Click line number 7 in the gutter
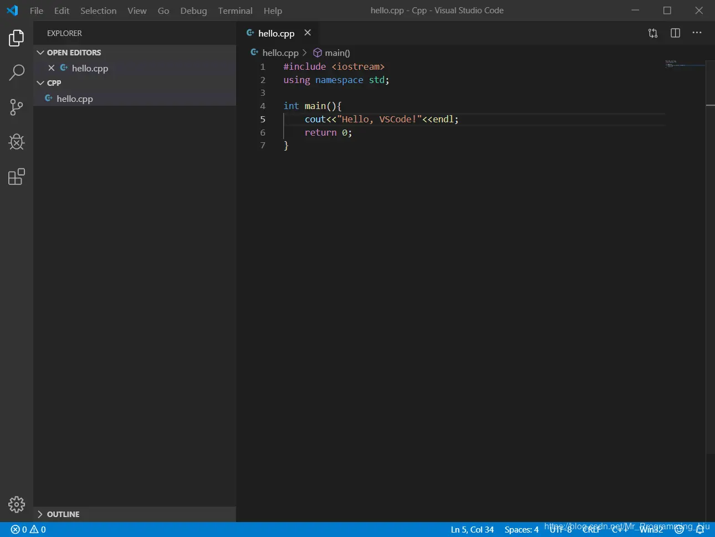 coord(263,145)
